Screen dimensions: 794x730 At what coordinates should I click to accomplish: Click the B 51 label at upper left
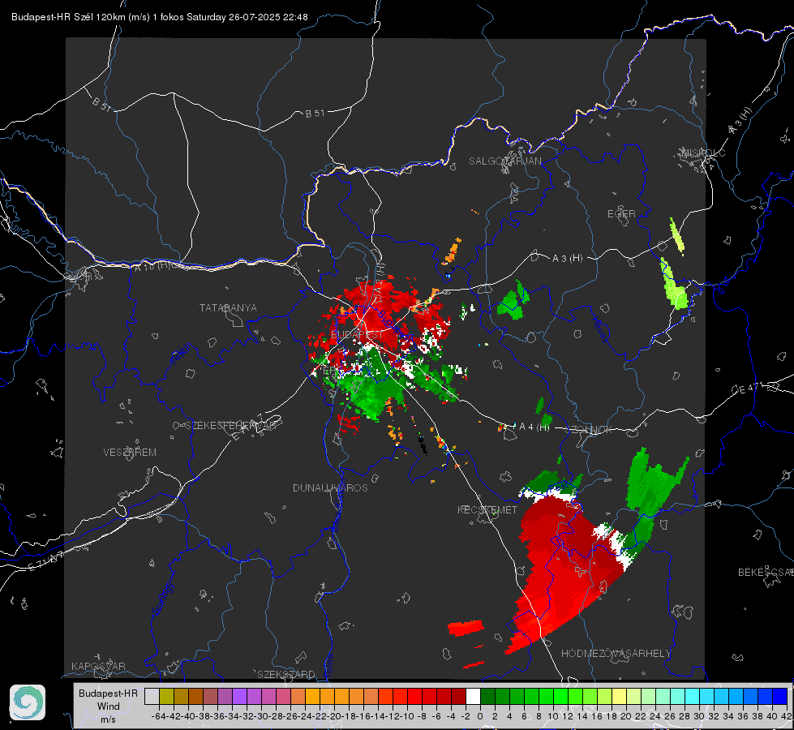pos(101,105)
